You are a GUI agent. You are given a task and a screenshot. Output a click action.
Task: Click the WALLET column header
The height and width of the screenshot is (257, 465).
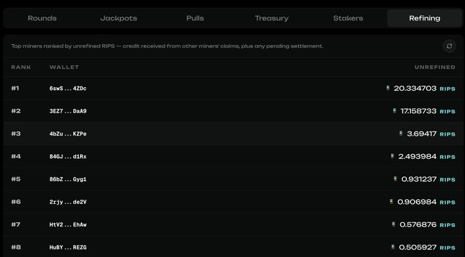point(64,67)
